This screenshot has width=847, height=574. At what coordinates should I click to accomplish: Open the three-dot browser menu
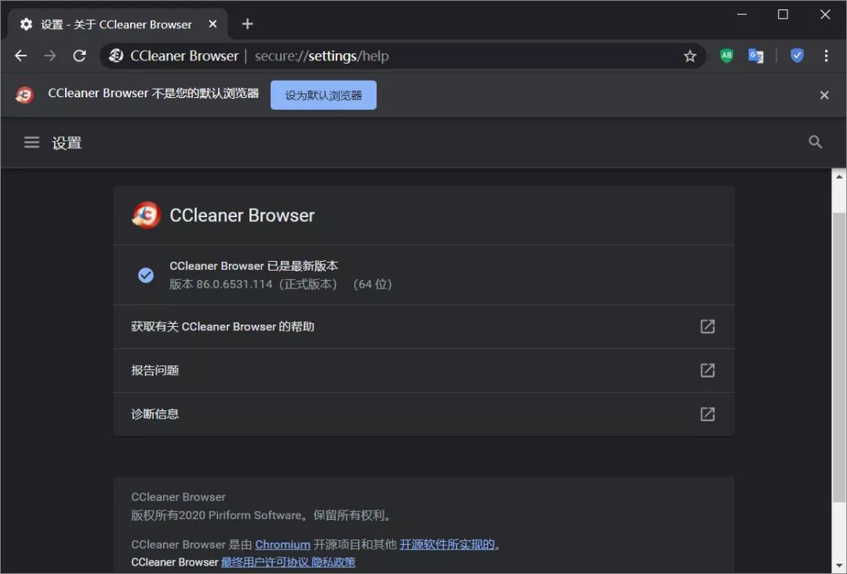[x=826, y=56]
